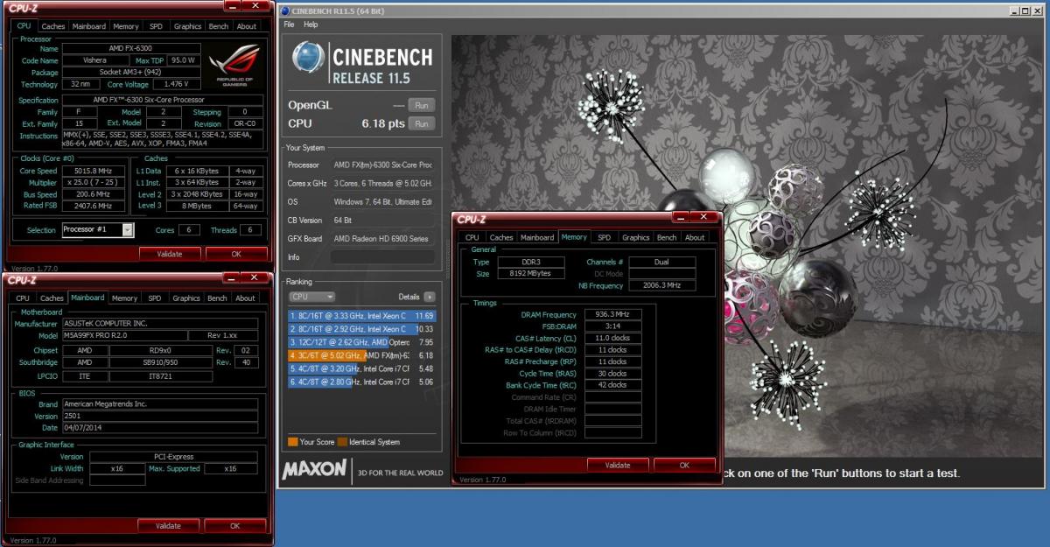Click OK in CPU-Z Mainboard window
The height and width of the screenshot is (547, 1050).
pyautogui.click(x=234, y=525)
